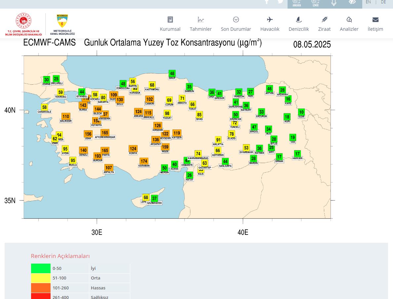Click the ECMWF-CAMS map title text
The height and width of the screenshot is (299, 393).
[49, 42]
